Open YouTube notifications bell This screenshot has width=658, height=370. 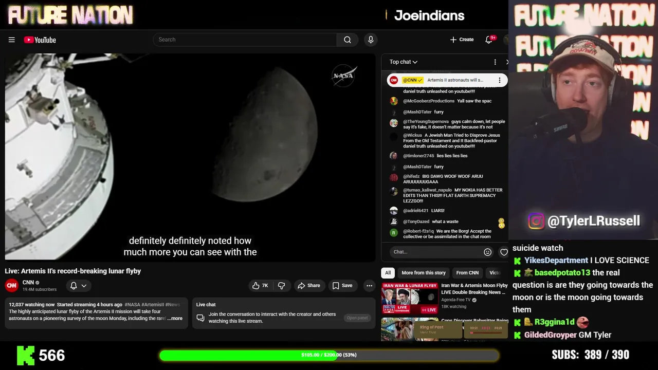[x=489, y=40]
